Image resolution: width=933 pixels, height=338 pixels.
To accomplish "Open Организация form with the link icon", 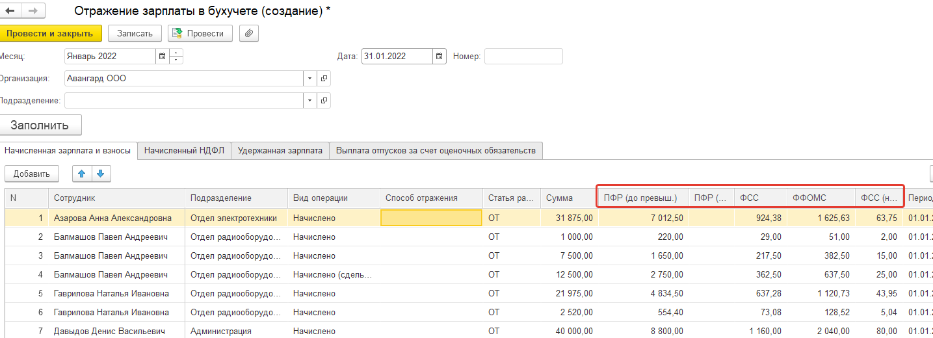I will click(x=324, y=79).
